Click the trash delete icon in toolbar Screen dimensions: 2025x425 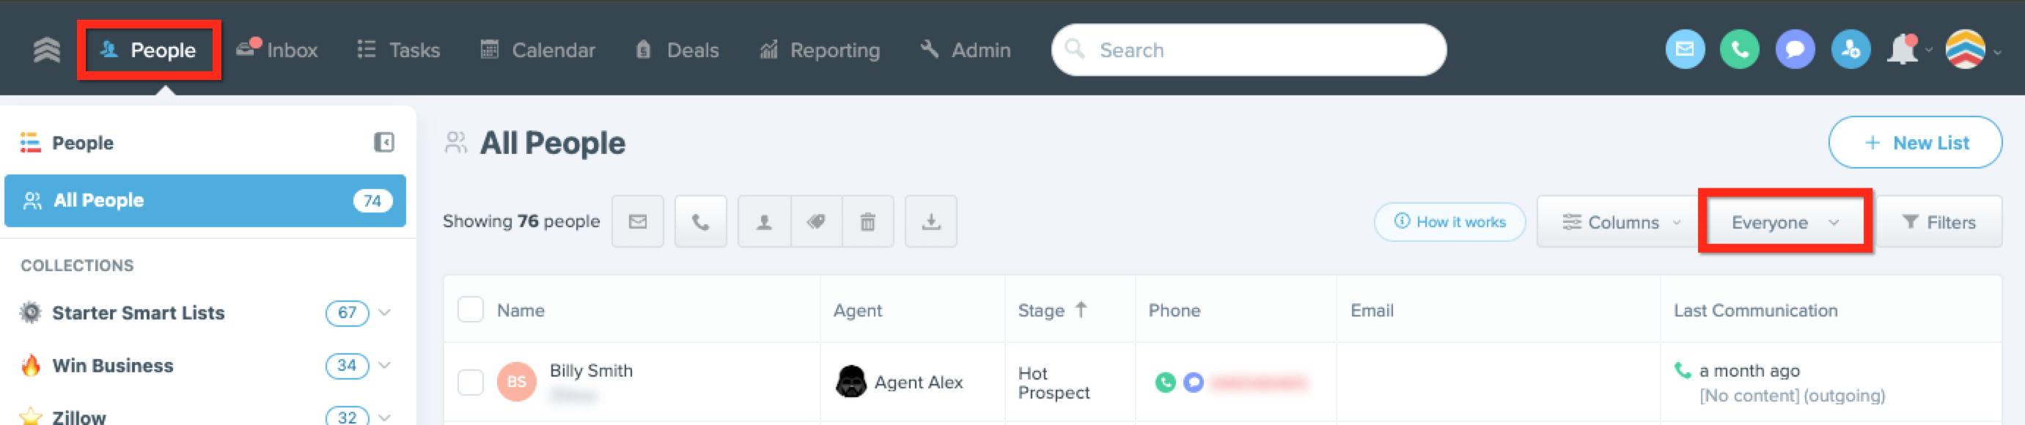[x=868, y=221]
